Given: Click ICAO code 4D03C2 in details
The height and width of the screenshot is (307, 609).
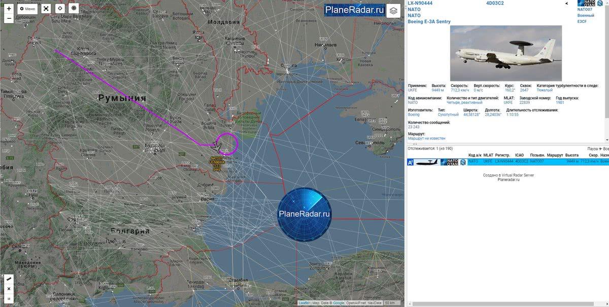Looking at the screenshot, I should [495, 3].
